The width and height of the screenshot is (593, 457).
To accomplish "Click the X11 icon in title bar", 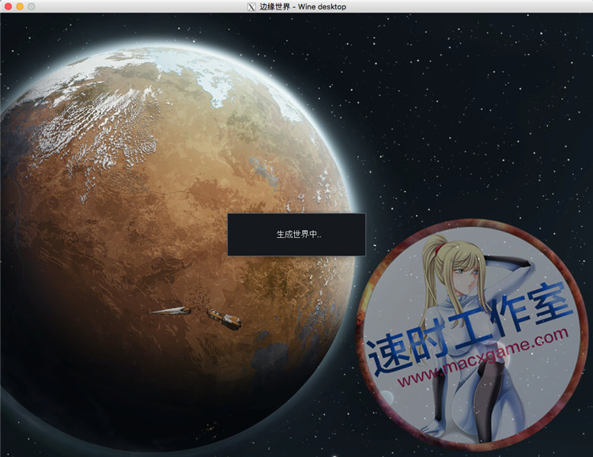I will coord(251,7).
